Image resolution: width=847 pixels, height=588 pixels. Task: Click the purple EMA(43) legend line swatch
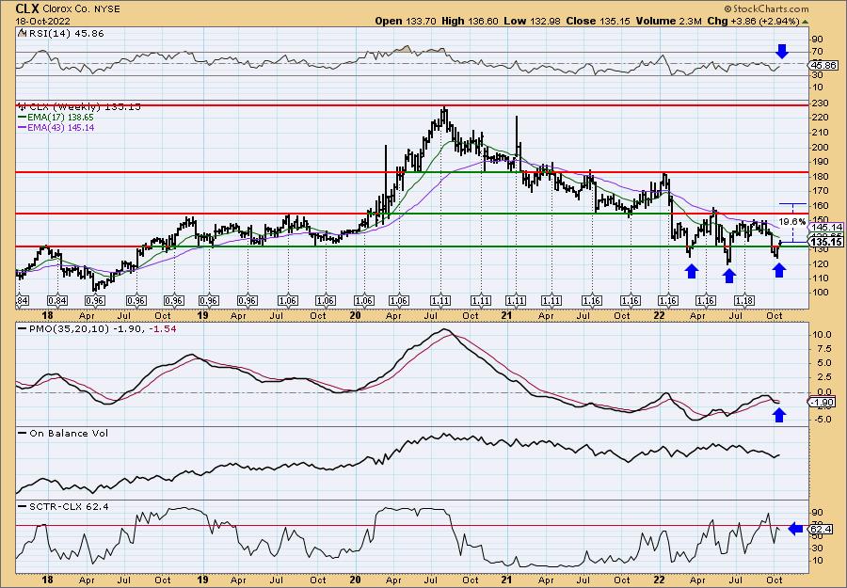click(24, 127)
